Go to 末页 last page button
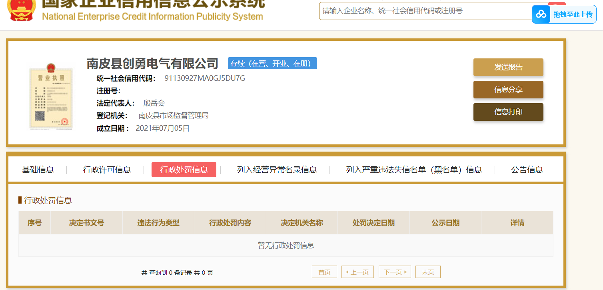 (428, 272)
